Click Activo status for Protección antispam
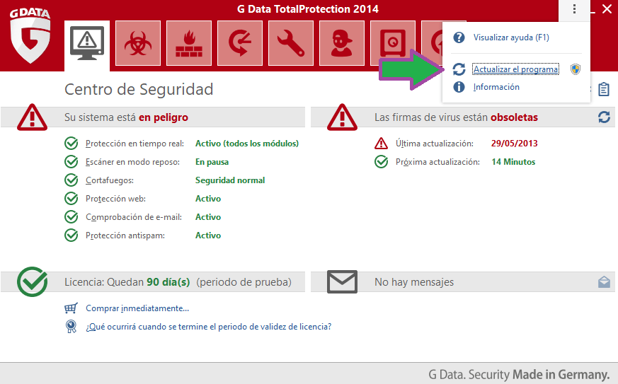Screen dimensions: 618x384 [208, 235]
